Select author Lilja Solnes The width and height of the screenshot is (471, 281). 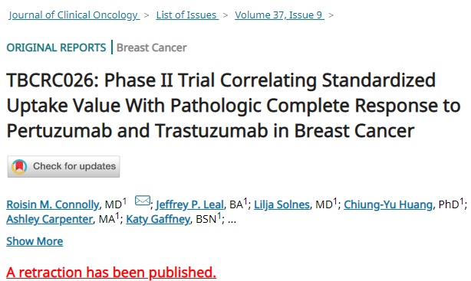pos(282,204)
